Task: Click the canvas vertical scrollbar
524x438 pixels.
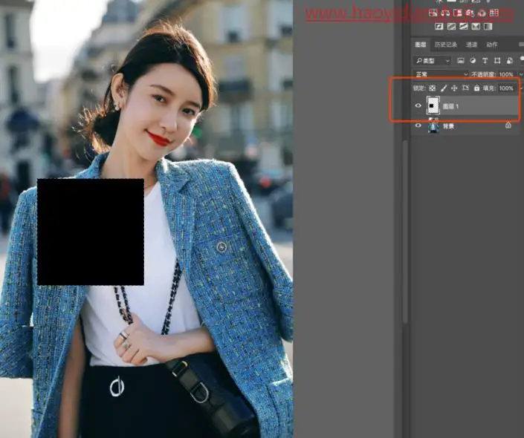Action: (x=405, y=232)
